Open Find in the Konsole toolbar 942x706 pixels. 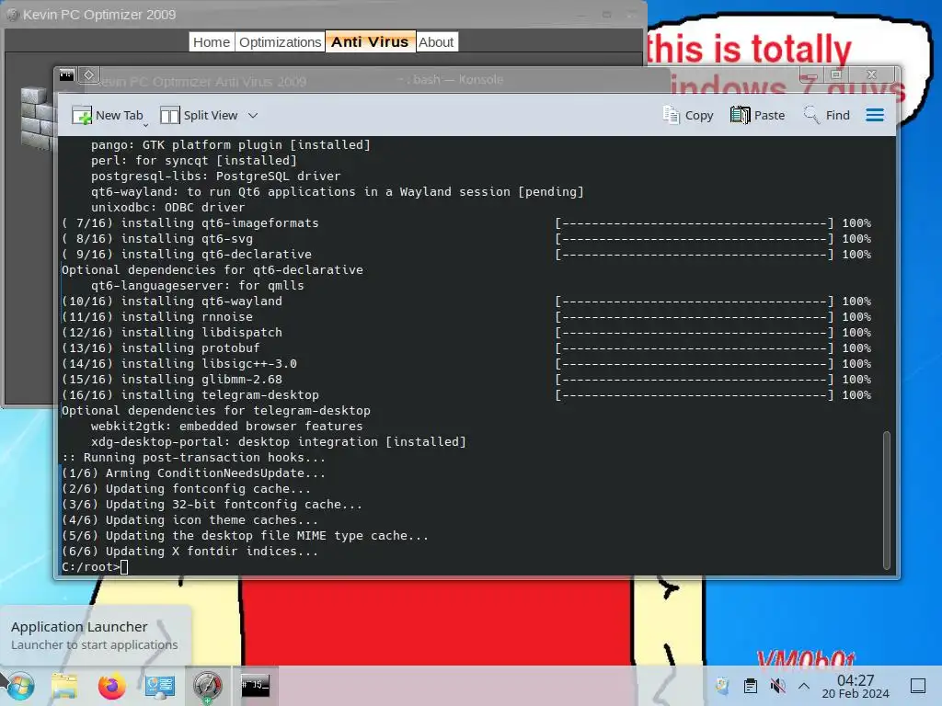pos(827,115)
